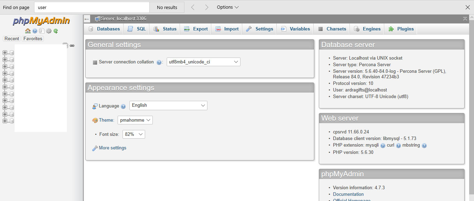Click the Theme: link label

tap(106, 120)
